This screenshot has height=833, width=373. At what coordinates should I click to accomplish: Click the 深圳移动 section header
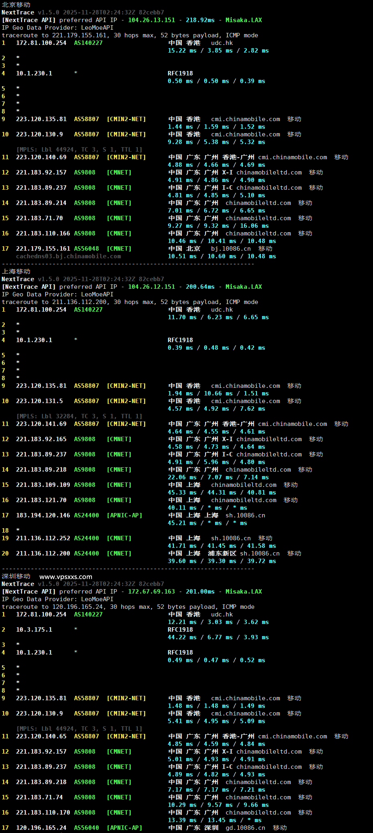pyautogui.click(x=16, y=576)
